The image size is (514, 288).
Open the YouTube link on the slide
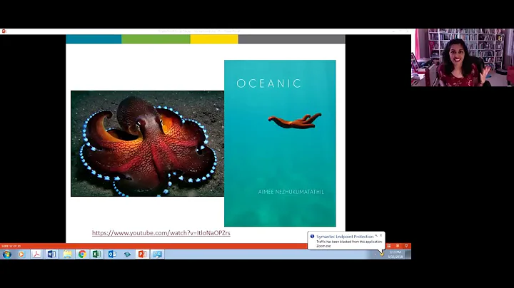tap(161, 233)
